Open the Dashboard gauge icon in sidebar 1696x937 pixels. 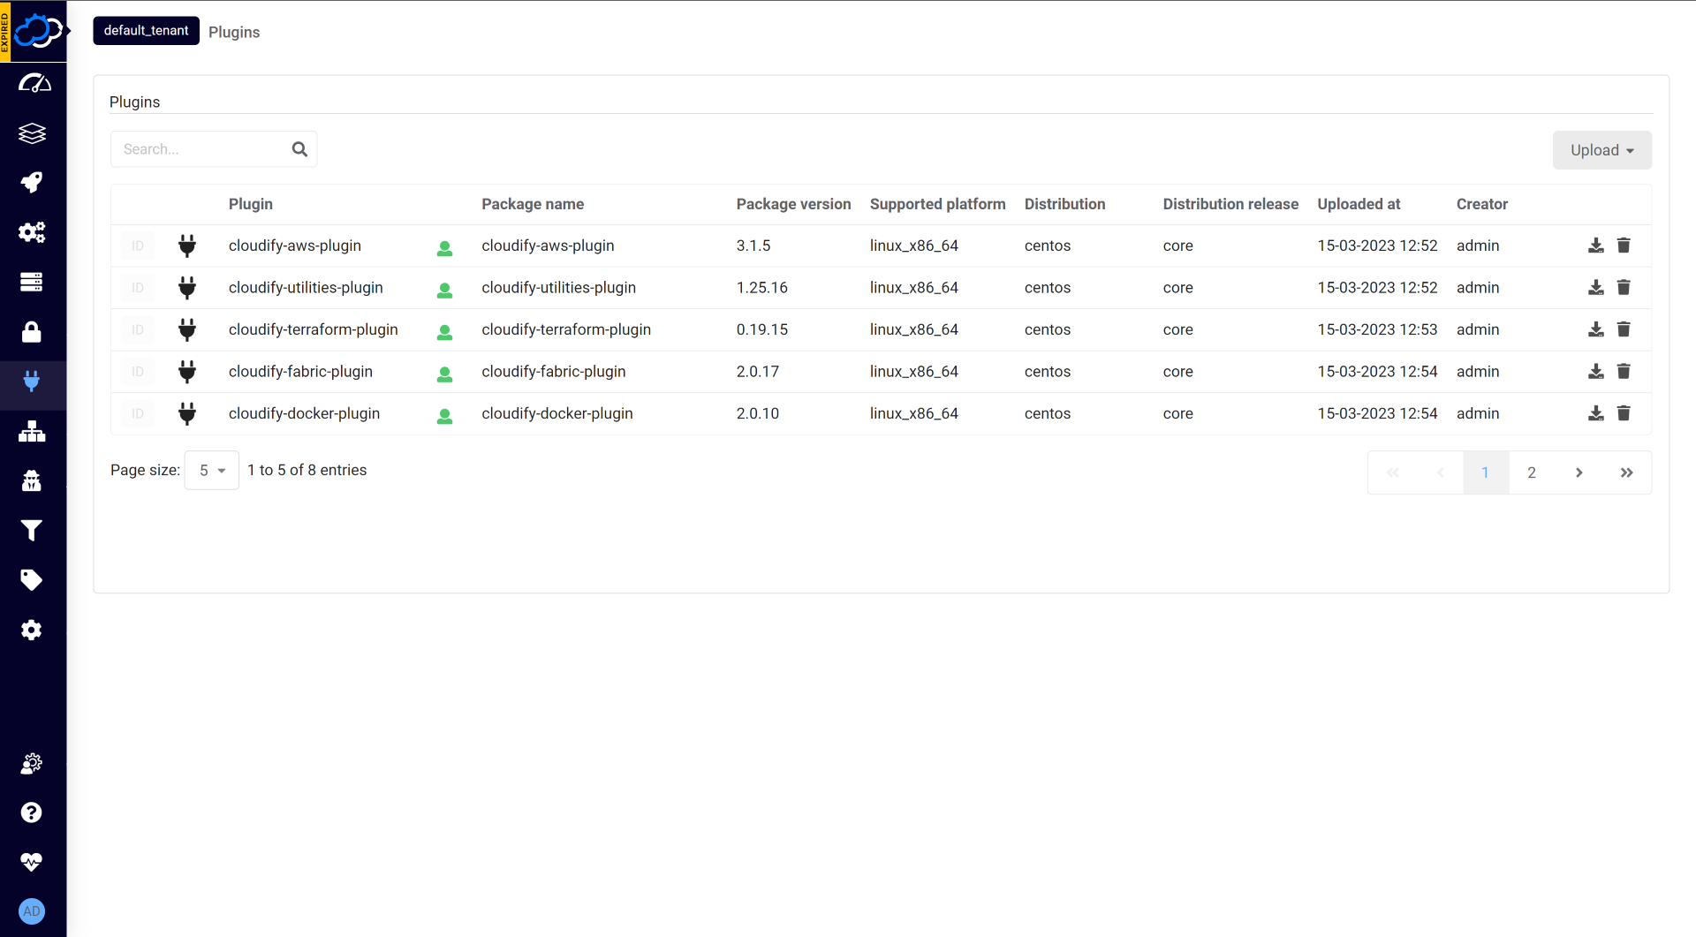point(33,83)
